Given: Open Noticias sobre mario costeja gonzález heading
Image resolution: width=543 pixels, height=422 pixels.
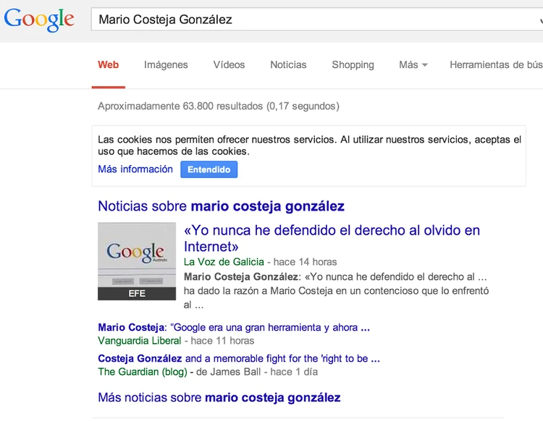Looking at the screenshot, I should coord(221,206).
